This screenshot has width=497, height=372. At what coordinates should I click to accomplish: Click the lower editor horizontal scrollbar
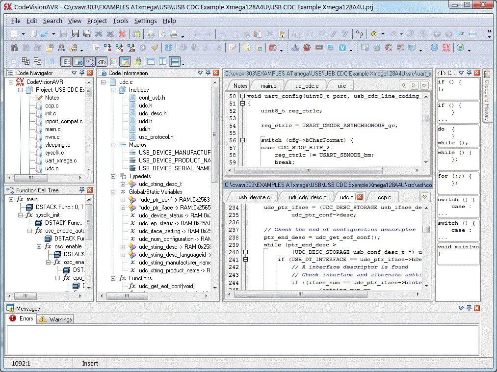(x=300, y=294)
